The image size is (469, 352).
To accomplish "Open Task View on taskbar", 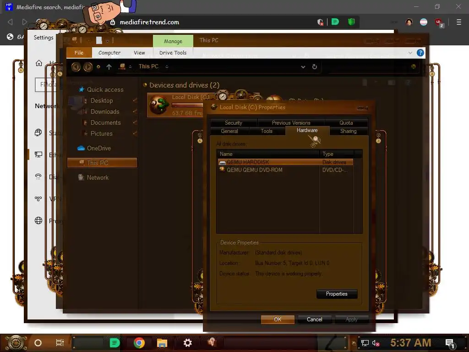I will pyautogui.click(x=60, y=343).
